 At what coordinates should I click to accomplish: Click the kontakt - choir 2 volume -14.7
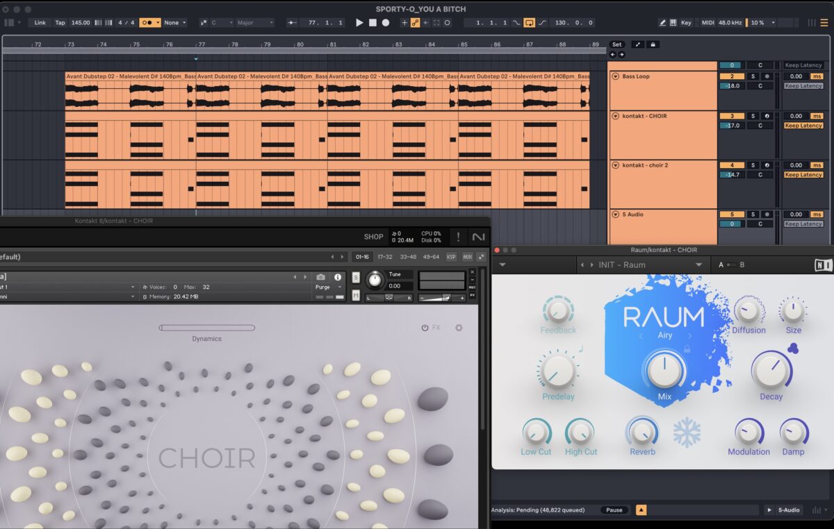[x=732, y=175]
